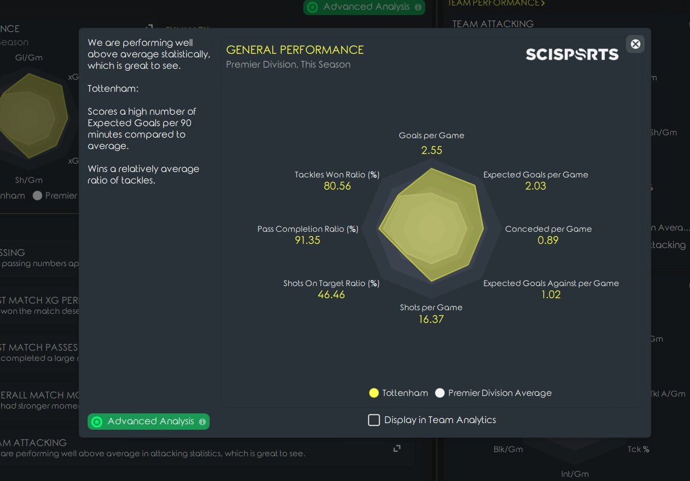Click the expand icon on the Team Attacking row
This screenshot has height=481, width=690.
[397, 448]
